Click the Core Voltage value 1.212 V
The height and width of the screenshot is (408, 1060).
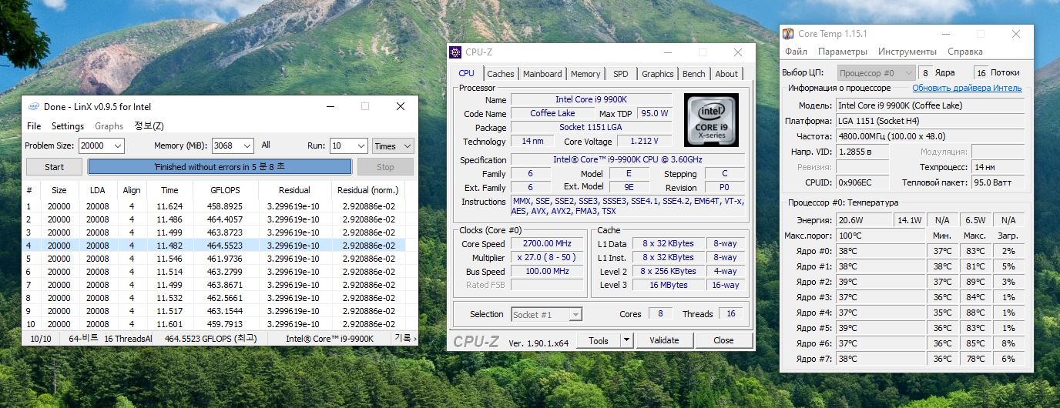point(643,142)
